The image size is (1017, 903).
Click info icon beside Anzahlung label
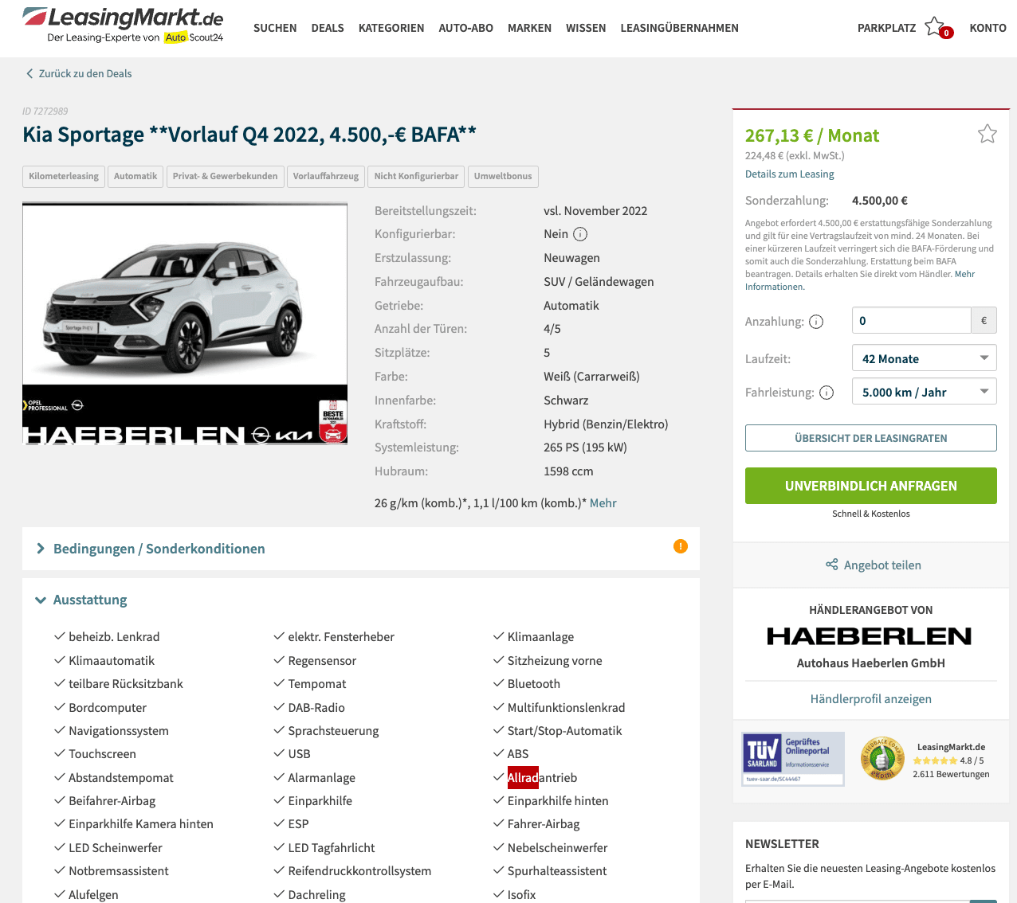point(816,322)
